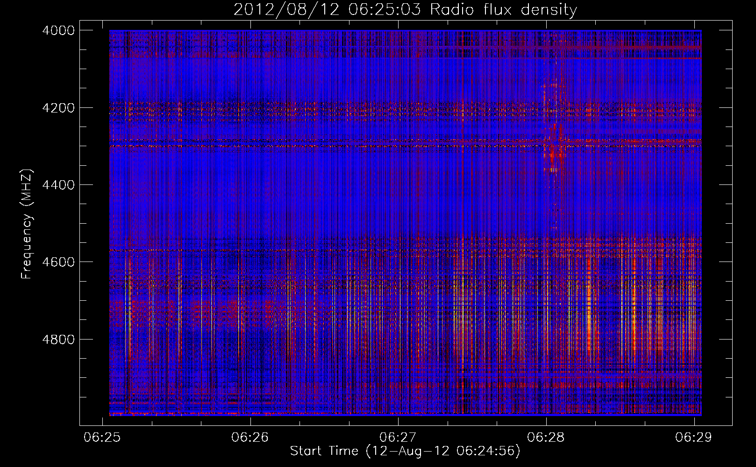Image resolution: width=756 pixels, height=467 pixels.
Task: Click the 4000 frequency tick label
Action: point(58,30)
